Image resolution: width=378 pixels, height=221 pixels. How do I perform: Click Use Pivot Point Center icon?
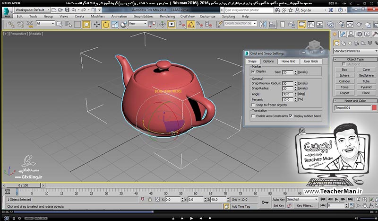coord(152,24)
